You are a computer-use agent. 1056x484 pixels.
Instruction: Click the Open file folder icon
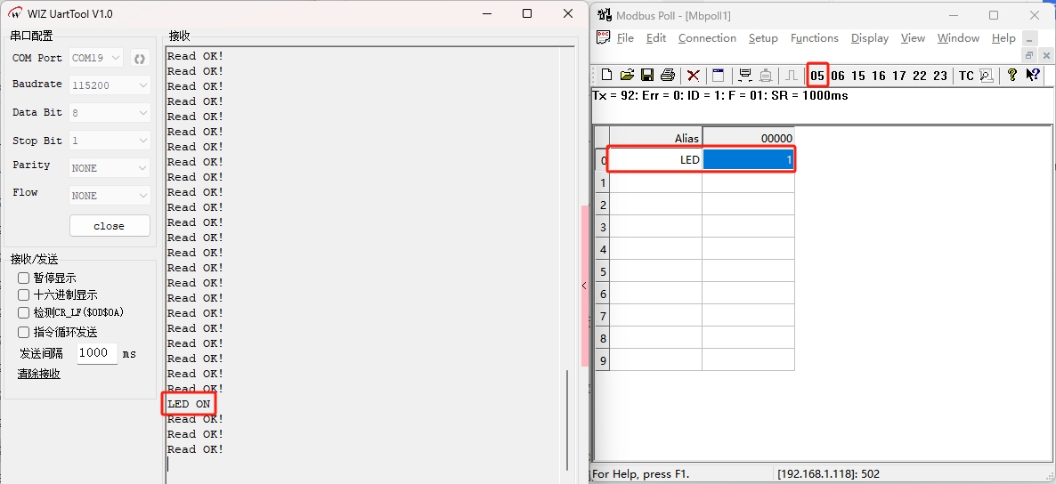627,76
